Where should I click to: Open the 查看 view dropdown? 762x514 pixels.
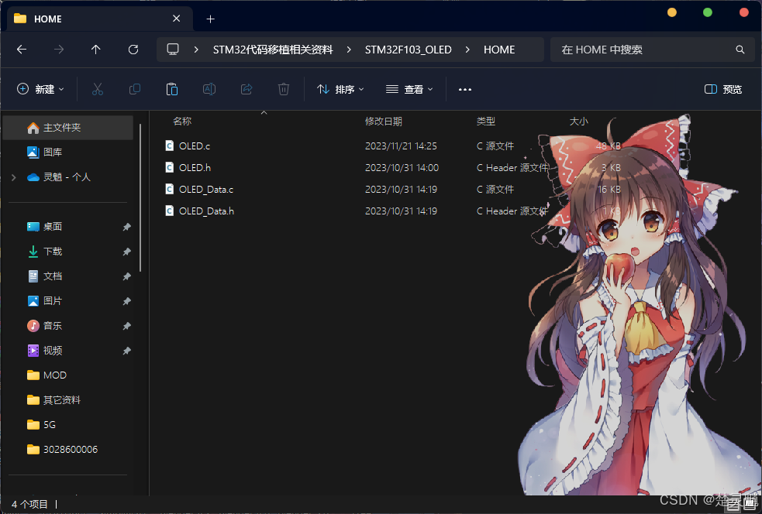point(409,89)
